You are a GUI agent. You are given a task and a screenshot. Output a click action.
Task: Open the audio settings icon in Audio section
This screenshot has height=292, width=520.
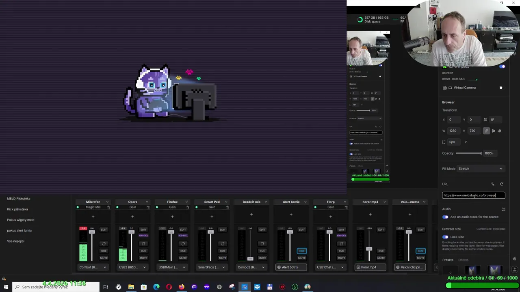pyautogui.click(x=503, y=209)
